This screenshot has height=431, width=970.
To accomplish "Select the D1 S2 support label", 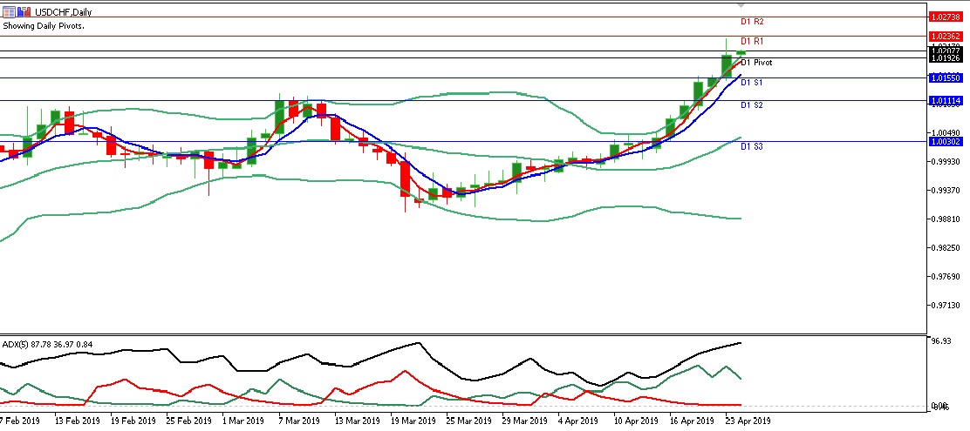I will (x=752, y=105).
